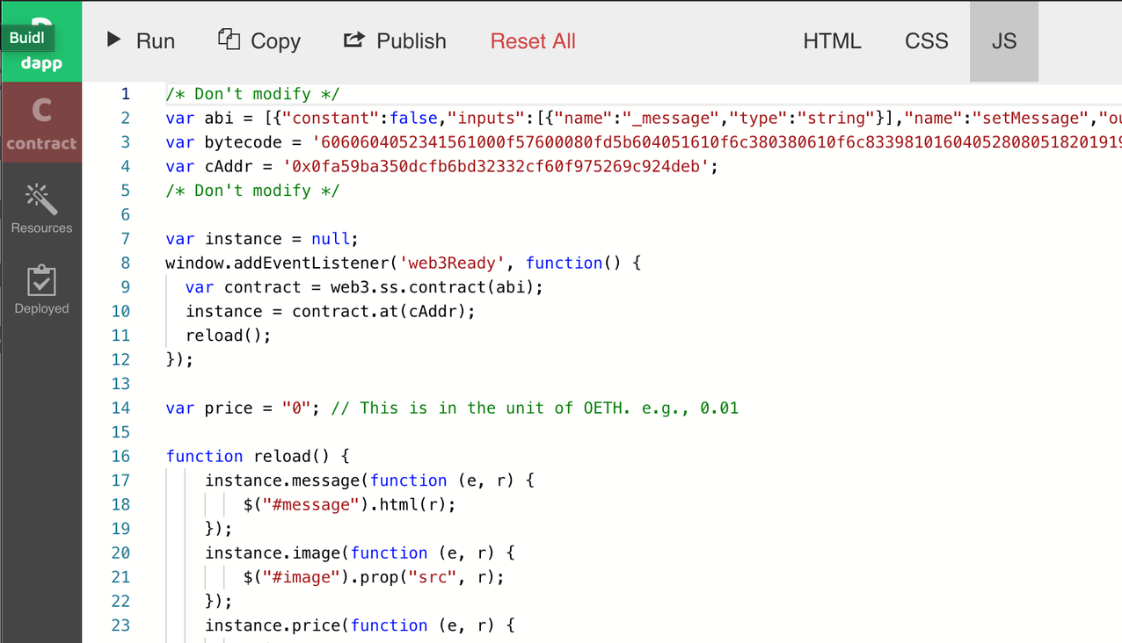1122x643 pixels.
Task: Click the Run button label
Action: (156, 41)
